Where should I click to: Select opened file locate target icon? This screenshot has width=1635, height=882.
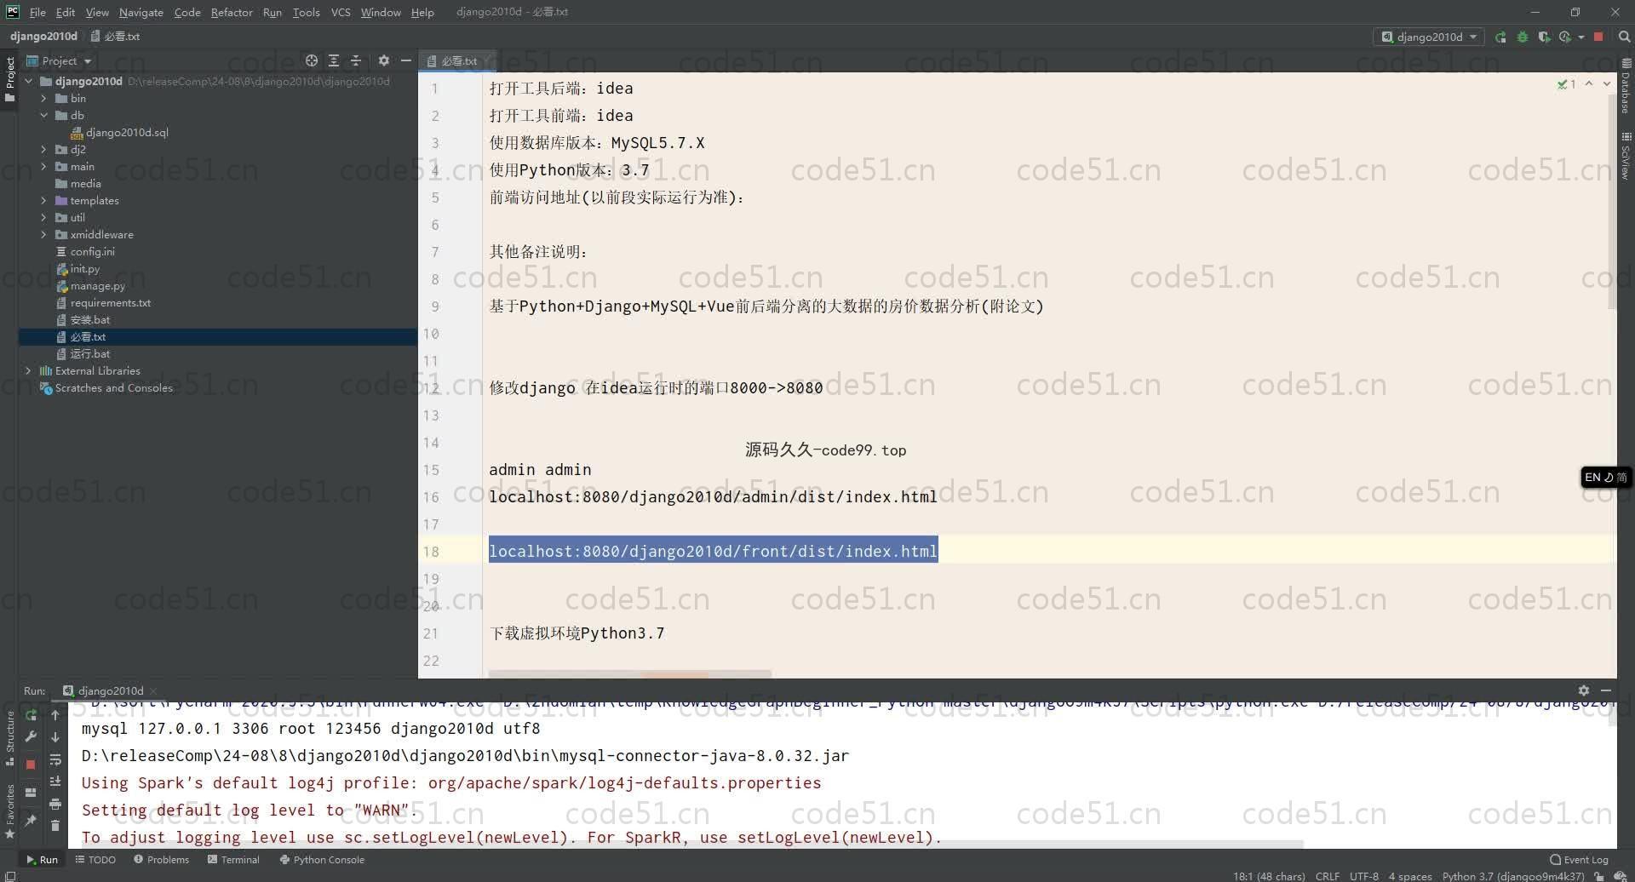click(312, 60)
